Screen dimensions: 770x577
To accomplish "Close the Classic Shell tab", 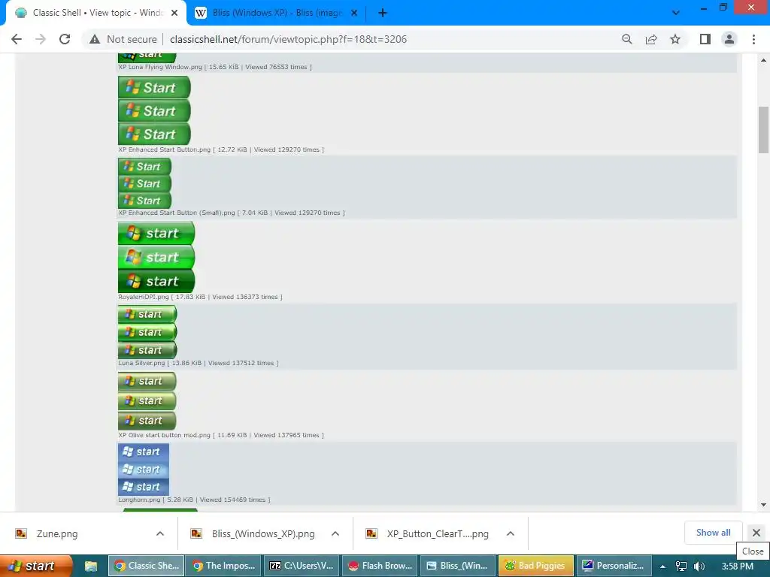I will click(x=174, y=14).
